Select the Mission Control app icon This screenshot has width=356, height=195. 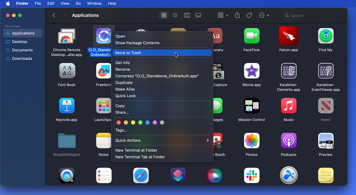coord(251,106)
